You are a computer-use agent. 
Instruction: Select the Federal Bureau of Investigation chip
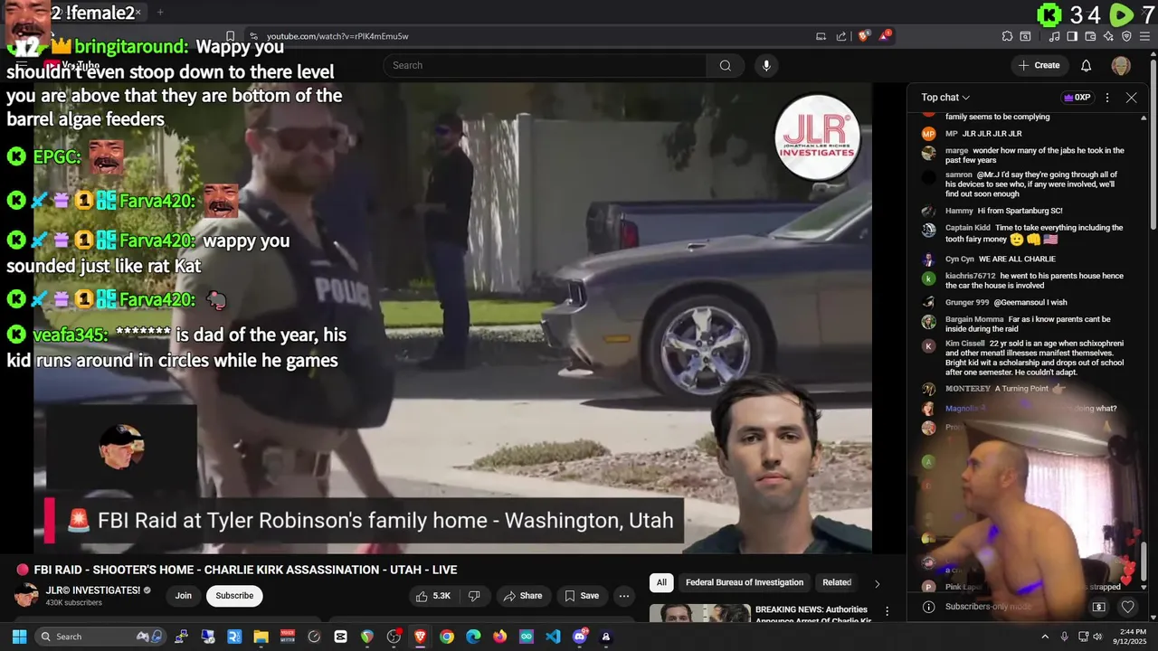coord(745,582)
